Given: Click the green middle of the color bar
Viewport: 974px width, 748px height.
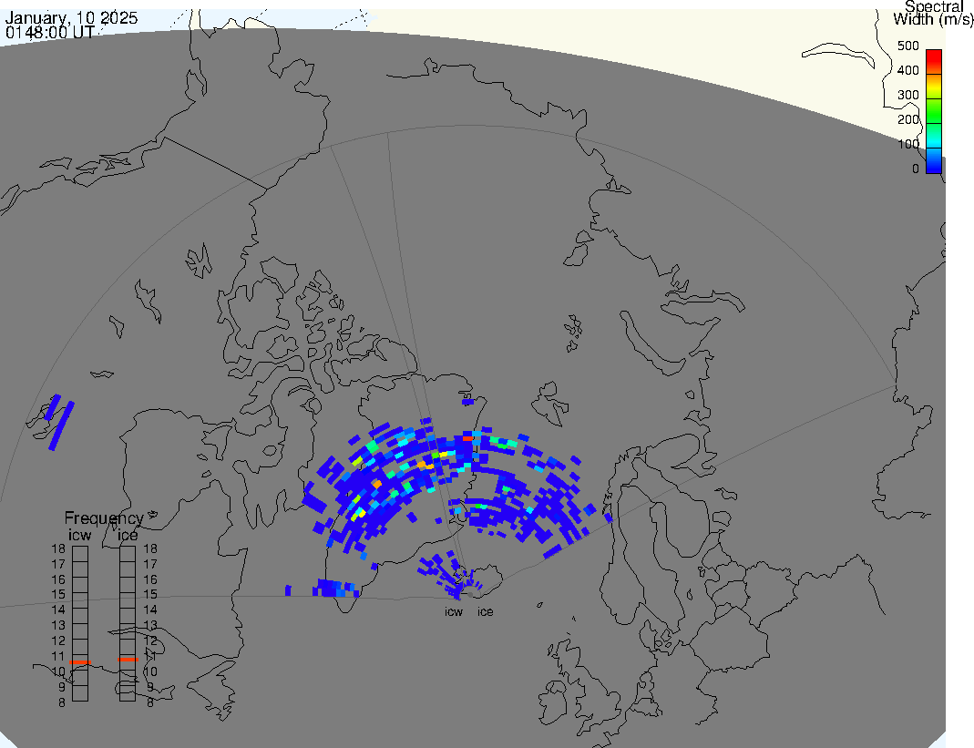Looking at the screenshot, I should [x=934, y=112].
